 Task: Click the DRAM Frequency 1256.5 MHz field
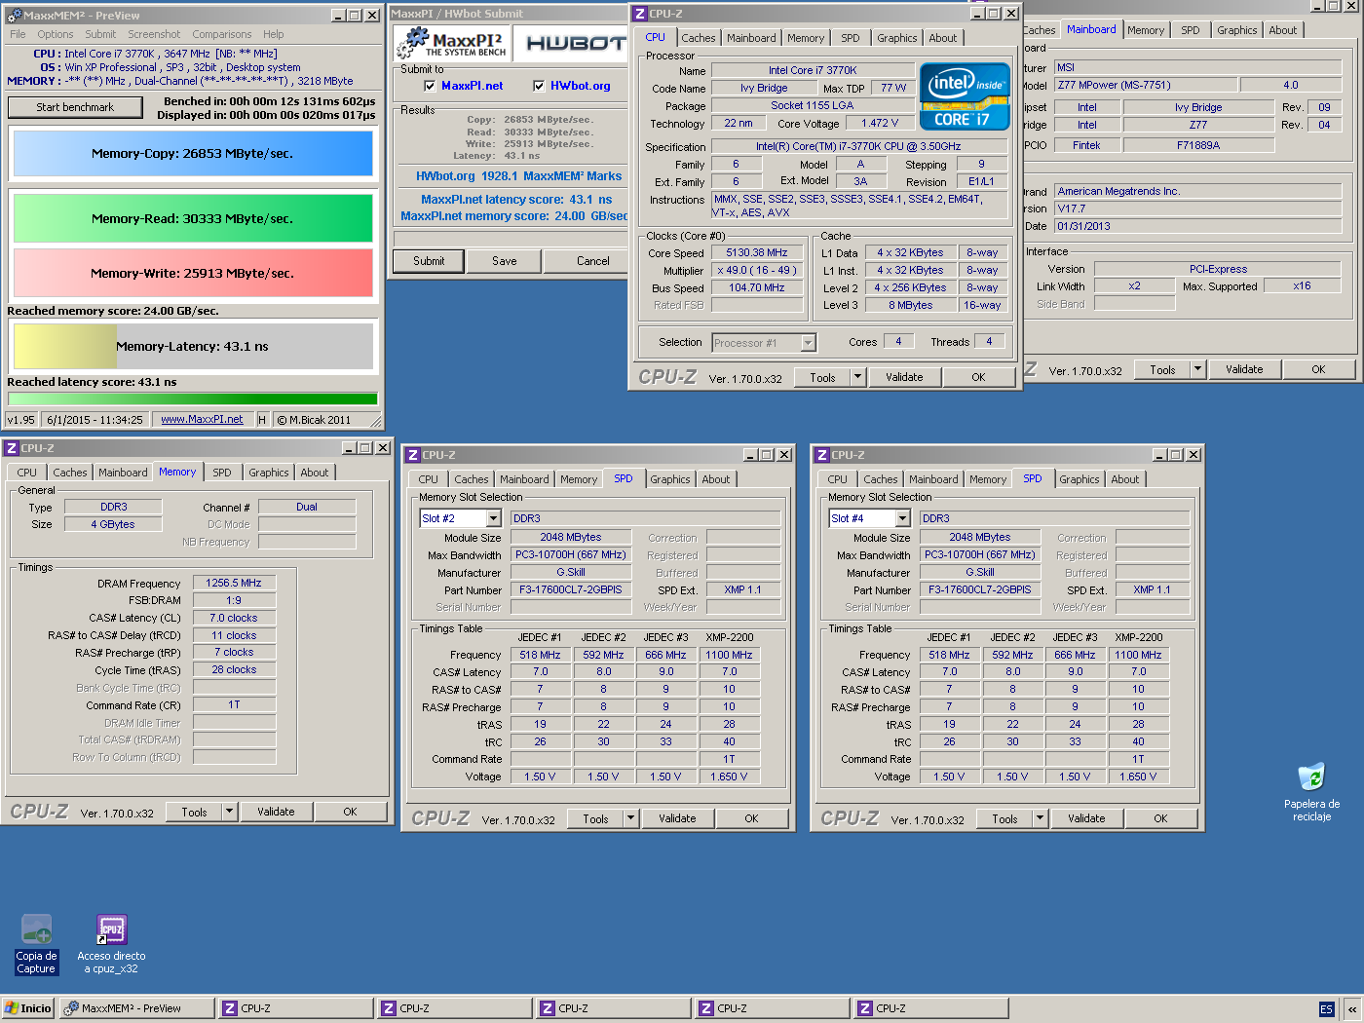coord(234,583)
